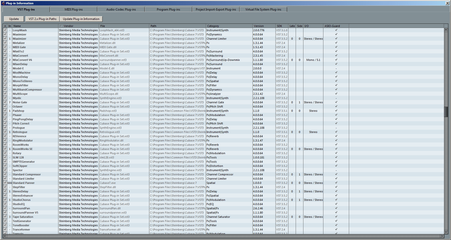Viewport: 451px width, 240px height.
Task: Select the SLM 128 plug-in name
Action: (18, 157)
